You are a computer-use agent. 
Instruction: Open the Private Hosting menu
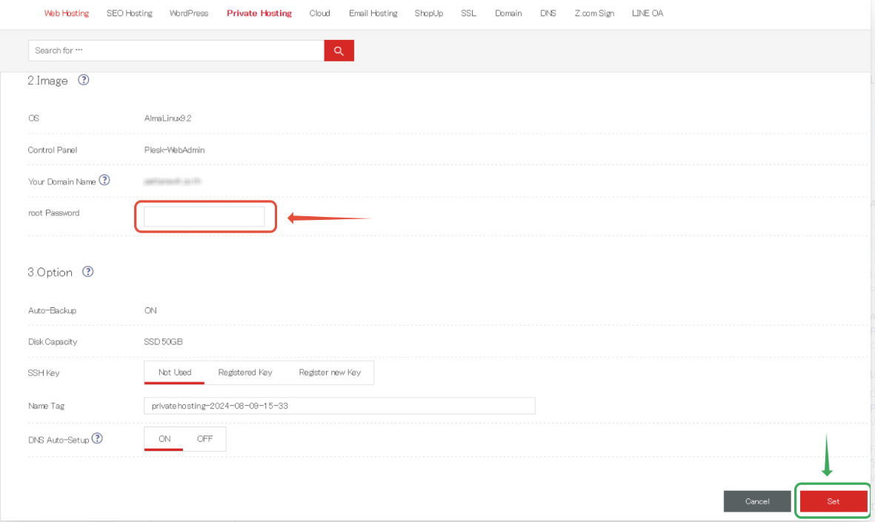click(x=259, y=13)
